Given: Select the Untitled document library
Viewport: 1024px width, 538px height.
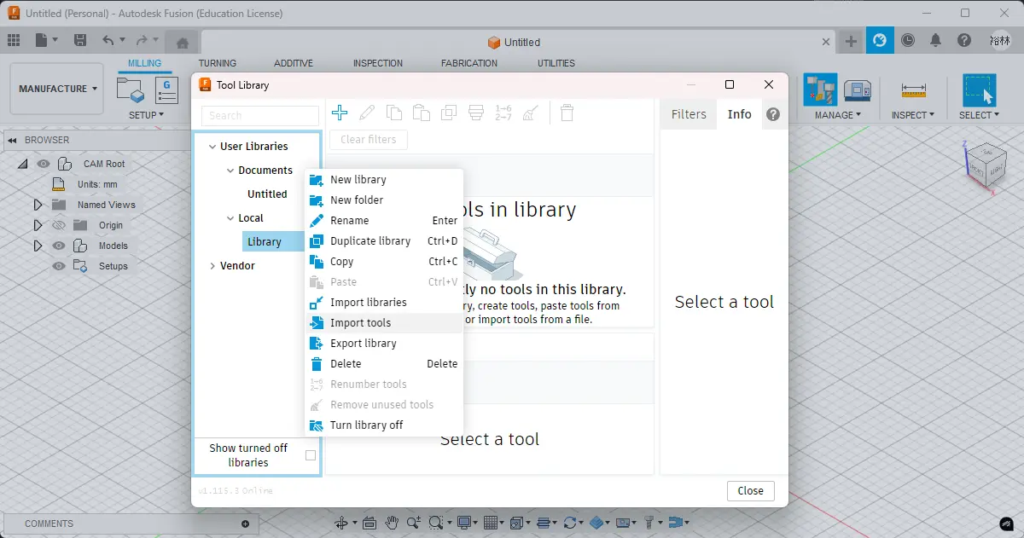Looking at the screenshot, I should click(x=267, y=194).
